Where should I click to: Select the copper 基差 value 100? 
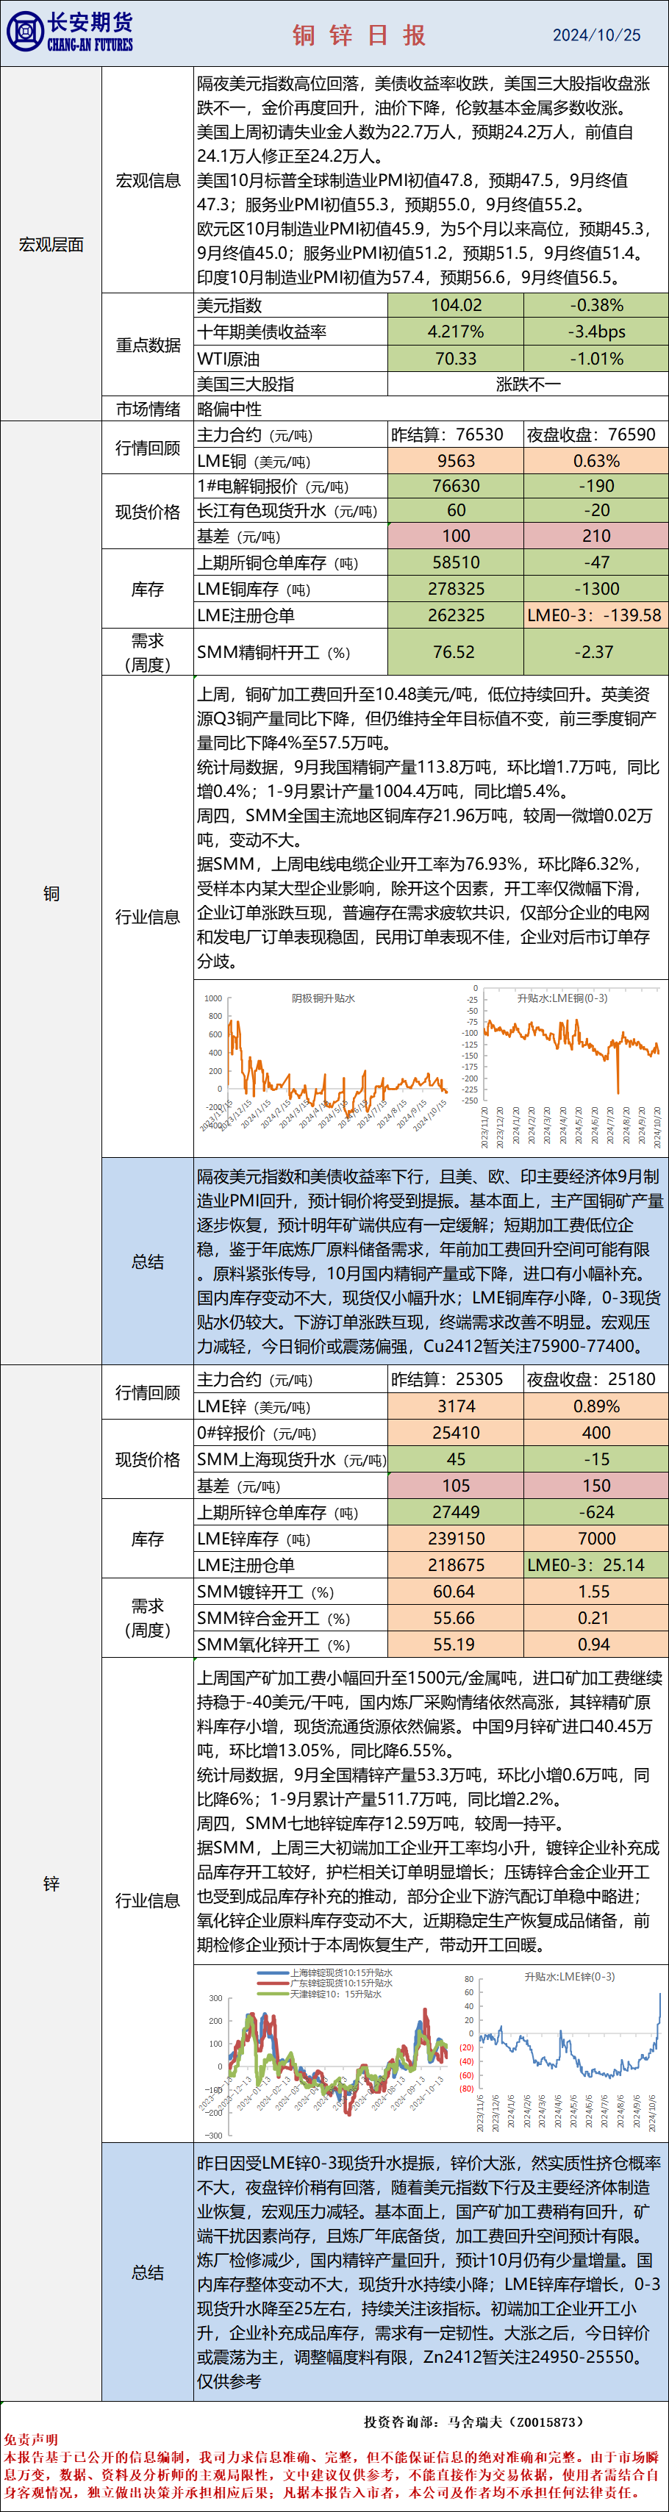pos(455,535)
